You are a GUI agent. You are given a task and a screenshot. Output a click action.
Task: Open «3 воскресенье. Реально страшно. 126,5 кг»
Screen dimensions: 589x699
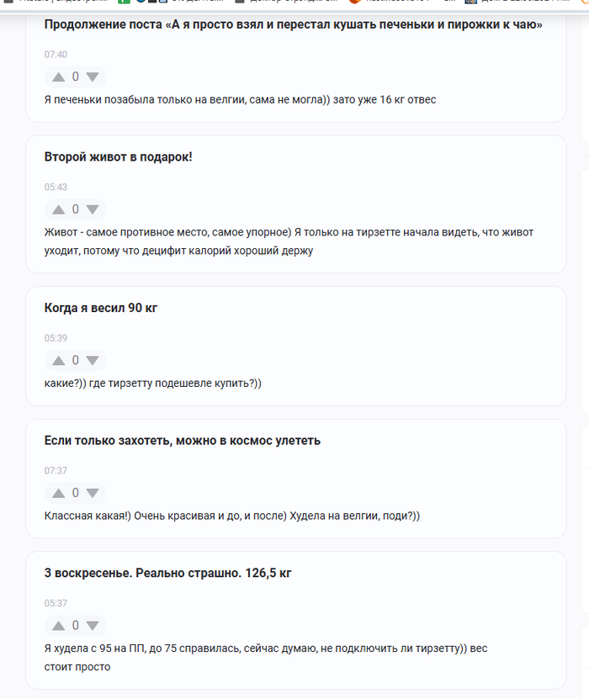168,574
